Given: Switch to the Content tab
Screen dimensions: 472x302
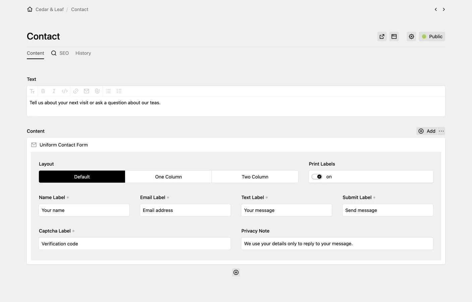Looking at the screenshot, I should [x=36, y=53].
